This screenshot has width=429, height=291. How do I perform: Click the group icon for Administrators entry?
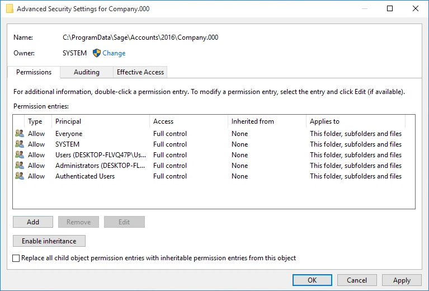[x=20, y=166]
